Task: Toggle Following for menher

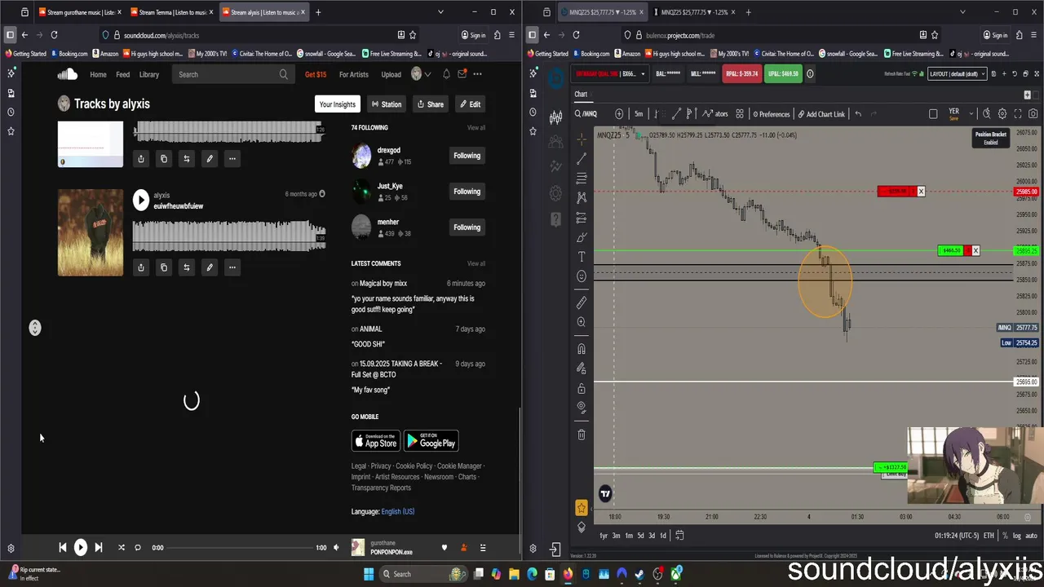Action: (467, 227)
